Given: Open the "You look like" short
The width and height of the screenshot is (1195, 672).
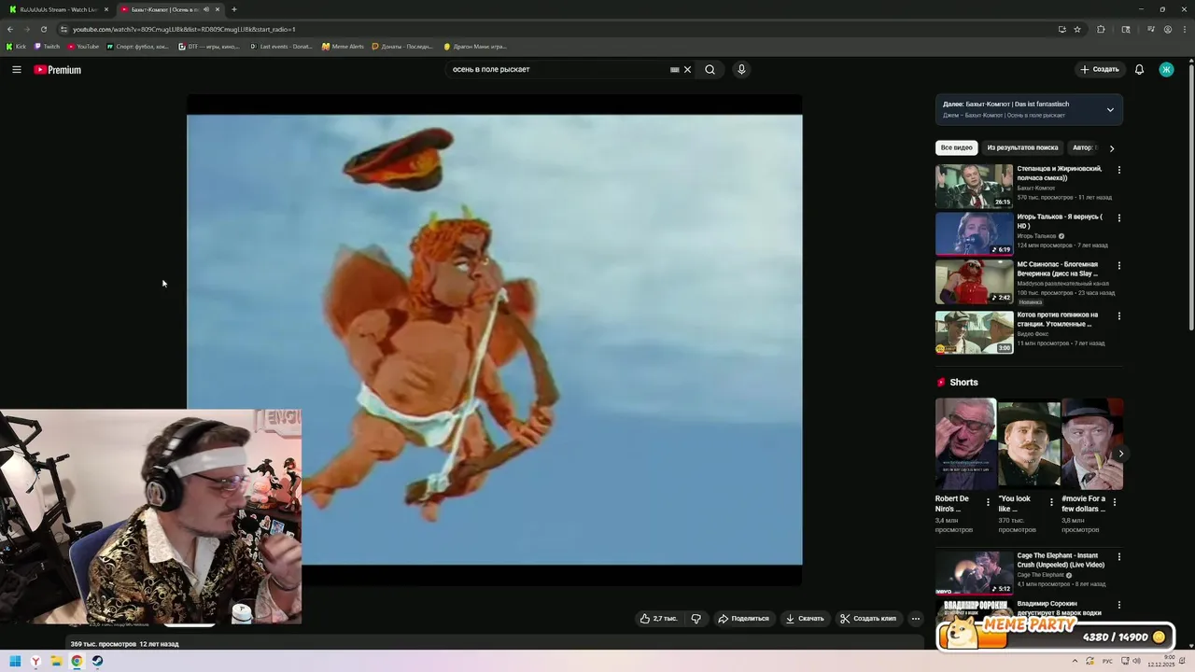Looking at the screenshot, I should (x=1029, y=444).
